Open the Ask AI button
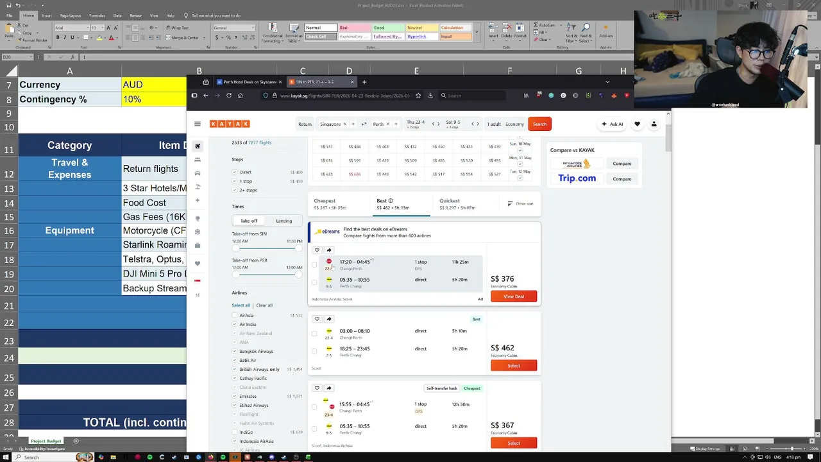The height and width of the screenshot is (462, 821). click(613, 124)
